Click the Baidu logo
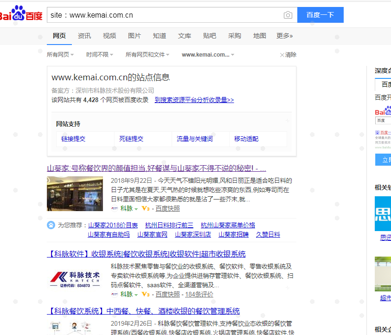The width and height of the screenshot is (391, 335). coord(21,13)
